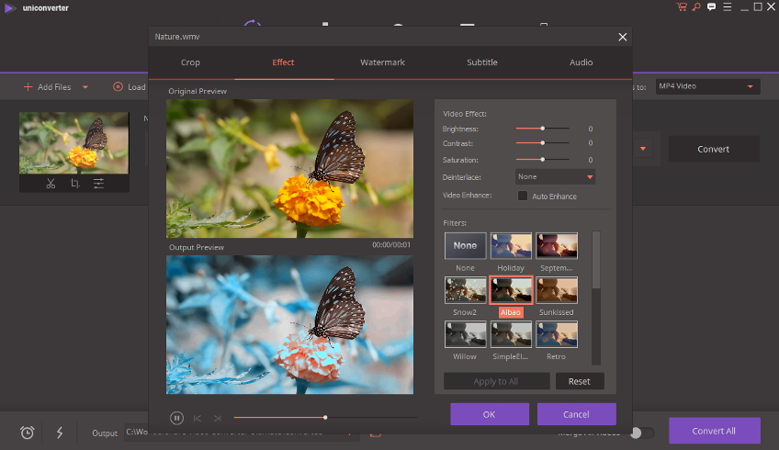This screenshot has height=450, width=779.
Task: Select the Snow2 filter
Action: (x=465, y=290)
